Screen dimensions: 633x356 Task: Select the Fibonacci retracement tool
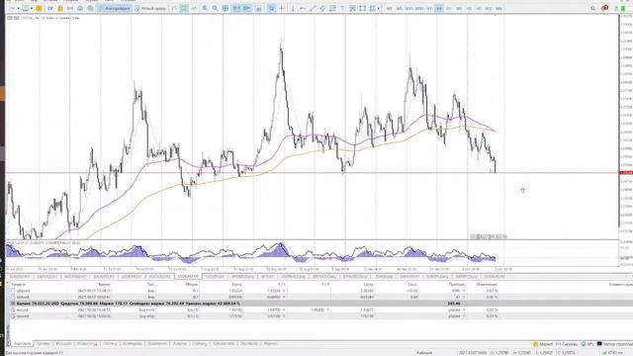pos(332,9)
